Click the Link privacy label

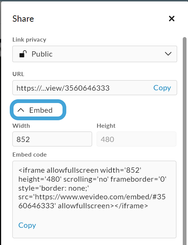coord(29,40)
